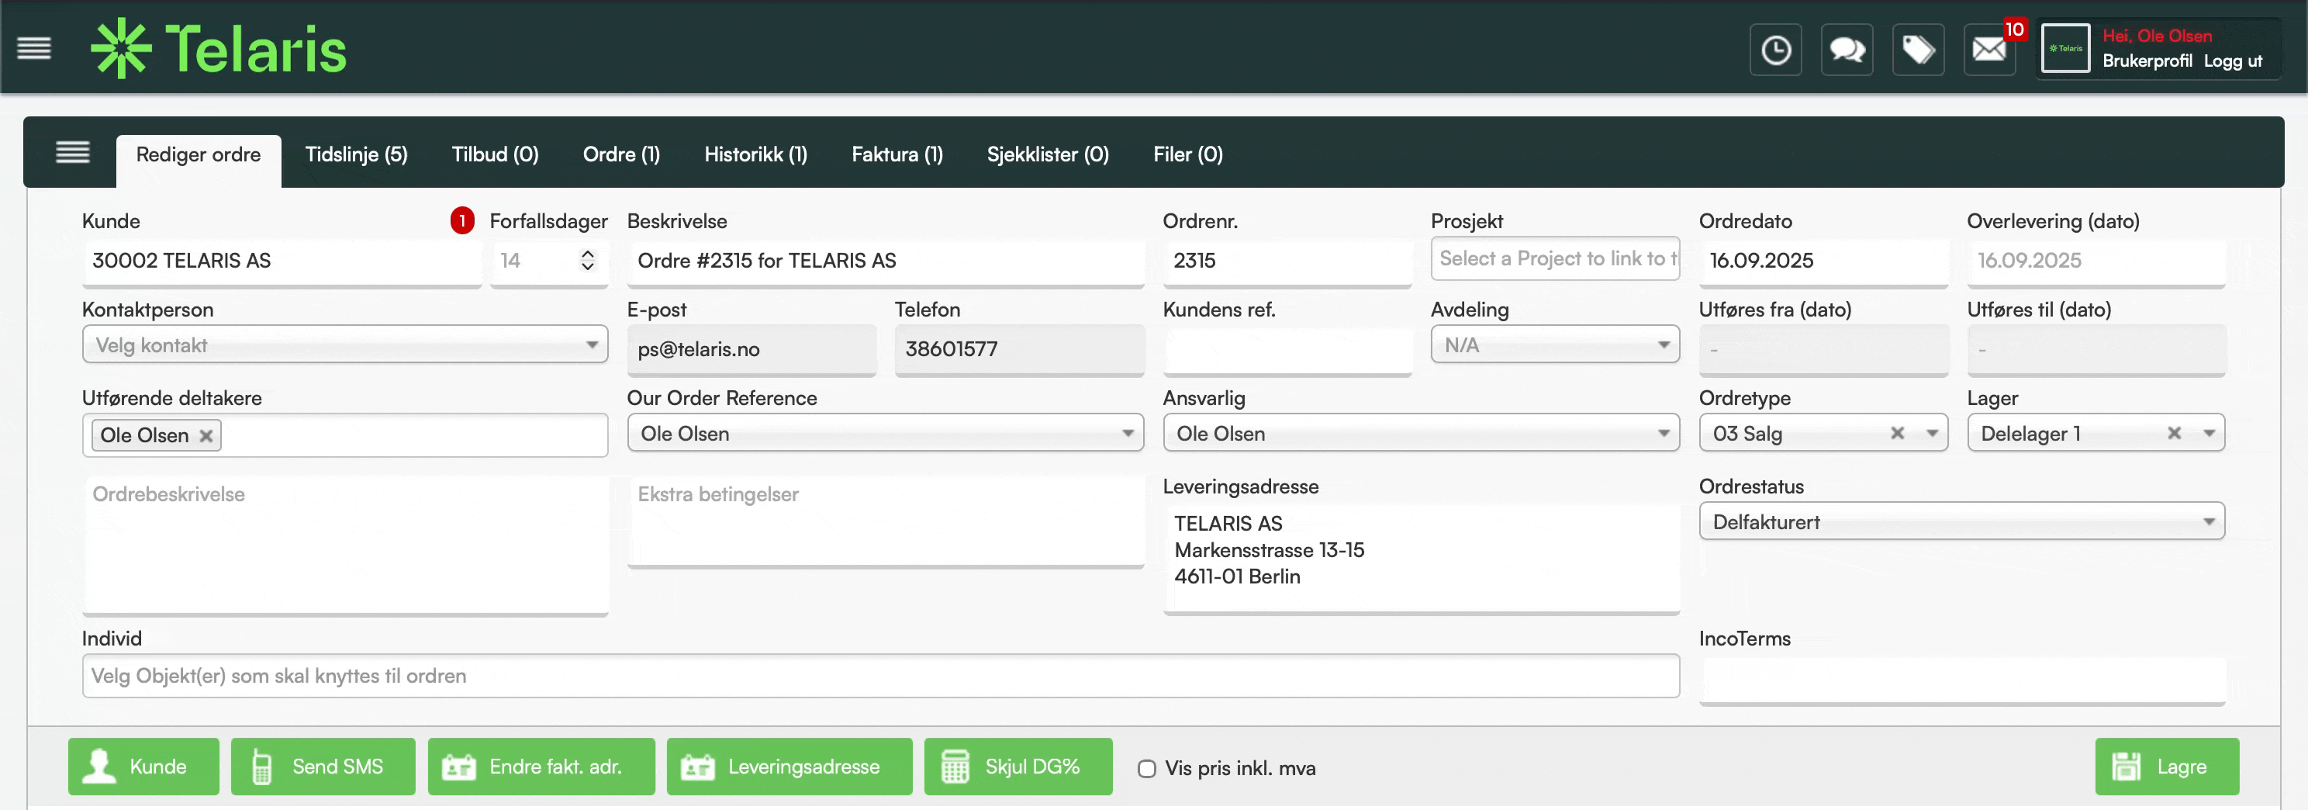Screen dimensions: 2308x810
Task: Open the price tag icon
Action: click(1918, 50)
